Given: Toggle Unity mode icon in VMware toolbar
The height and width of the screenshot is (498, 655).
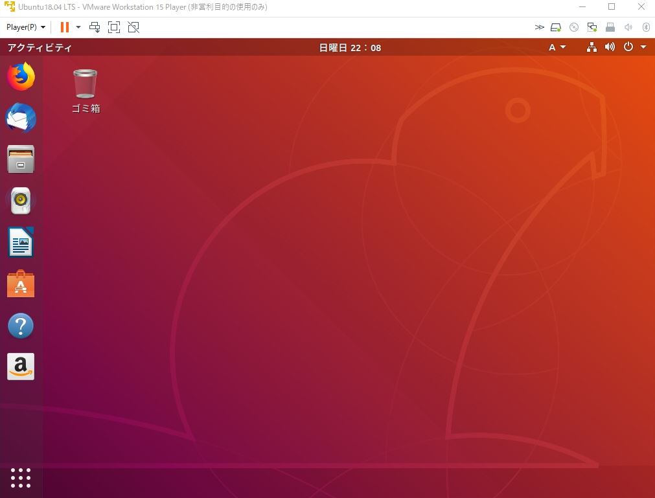Looking at the screenshot, I should [133, 27].
